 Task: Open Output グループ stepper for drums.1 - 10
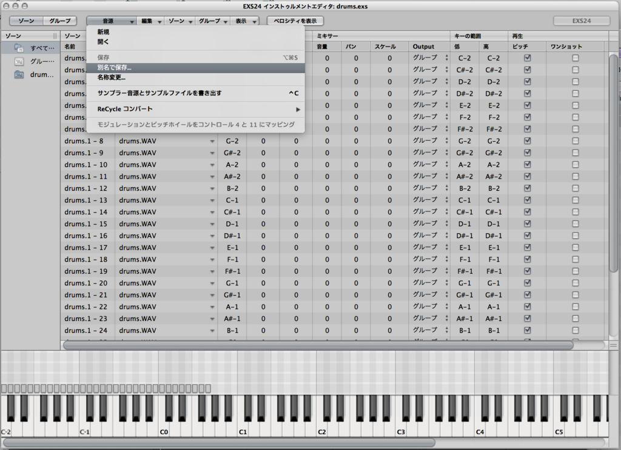point(446,165)
